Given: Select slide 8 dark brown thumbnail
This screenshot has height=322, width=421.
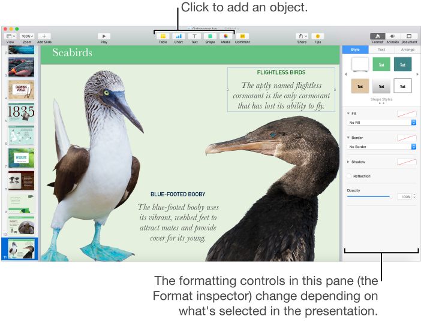Looking at the screenshot, I should coord(21,181).
